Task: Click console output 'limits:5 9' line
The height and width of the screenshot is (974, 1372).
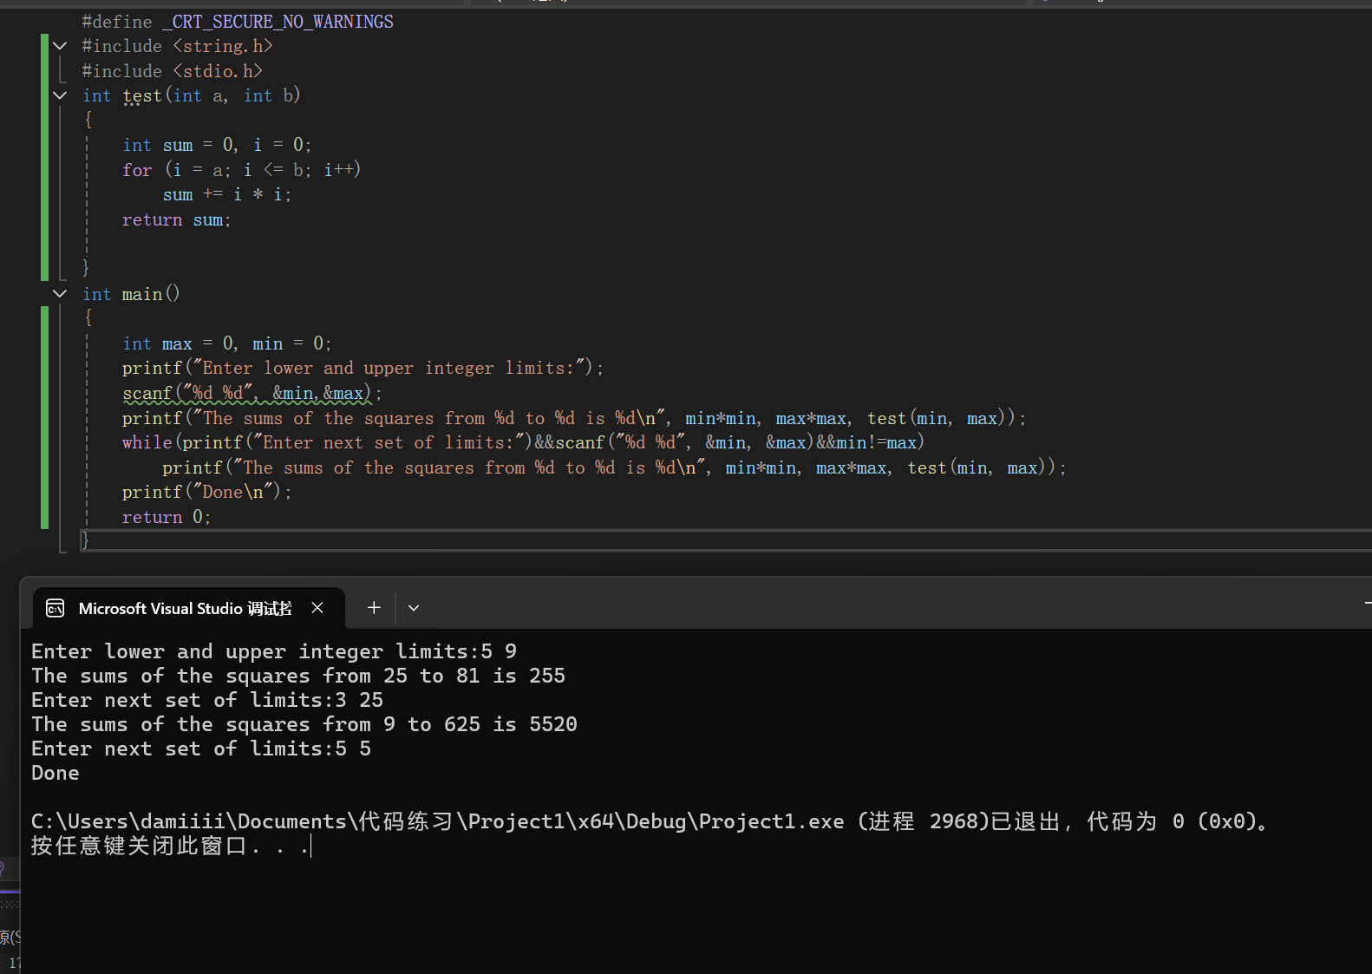Action: [274, 651]
